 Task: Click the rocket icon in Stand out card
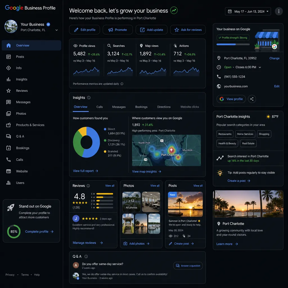click(11, 207)
